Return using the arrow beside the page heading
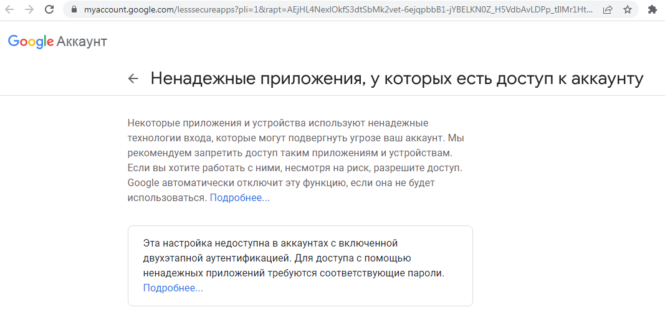665x320 pixels. [133, 78]
